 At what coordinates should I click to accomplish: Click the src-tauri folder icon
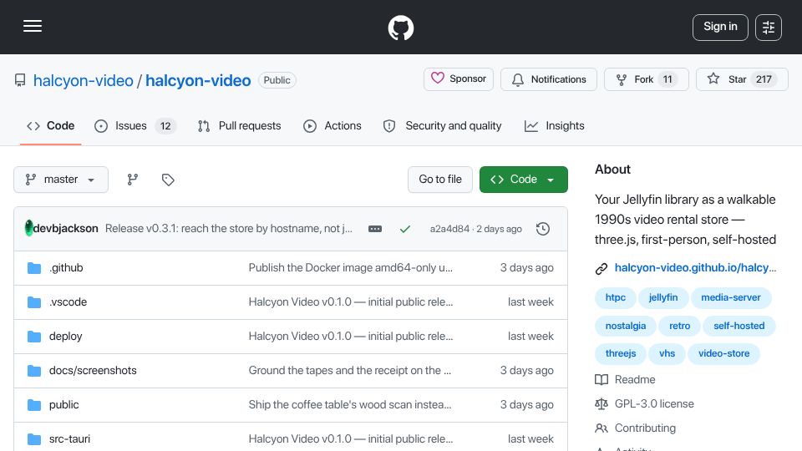[34, 439]
